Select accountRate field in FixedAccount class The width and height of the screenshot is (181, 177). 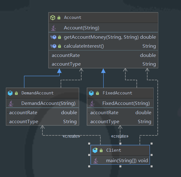[x=120, y=113]
